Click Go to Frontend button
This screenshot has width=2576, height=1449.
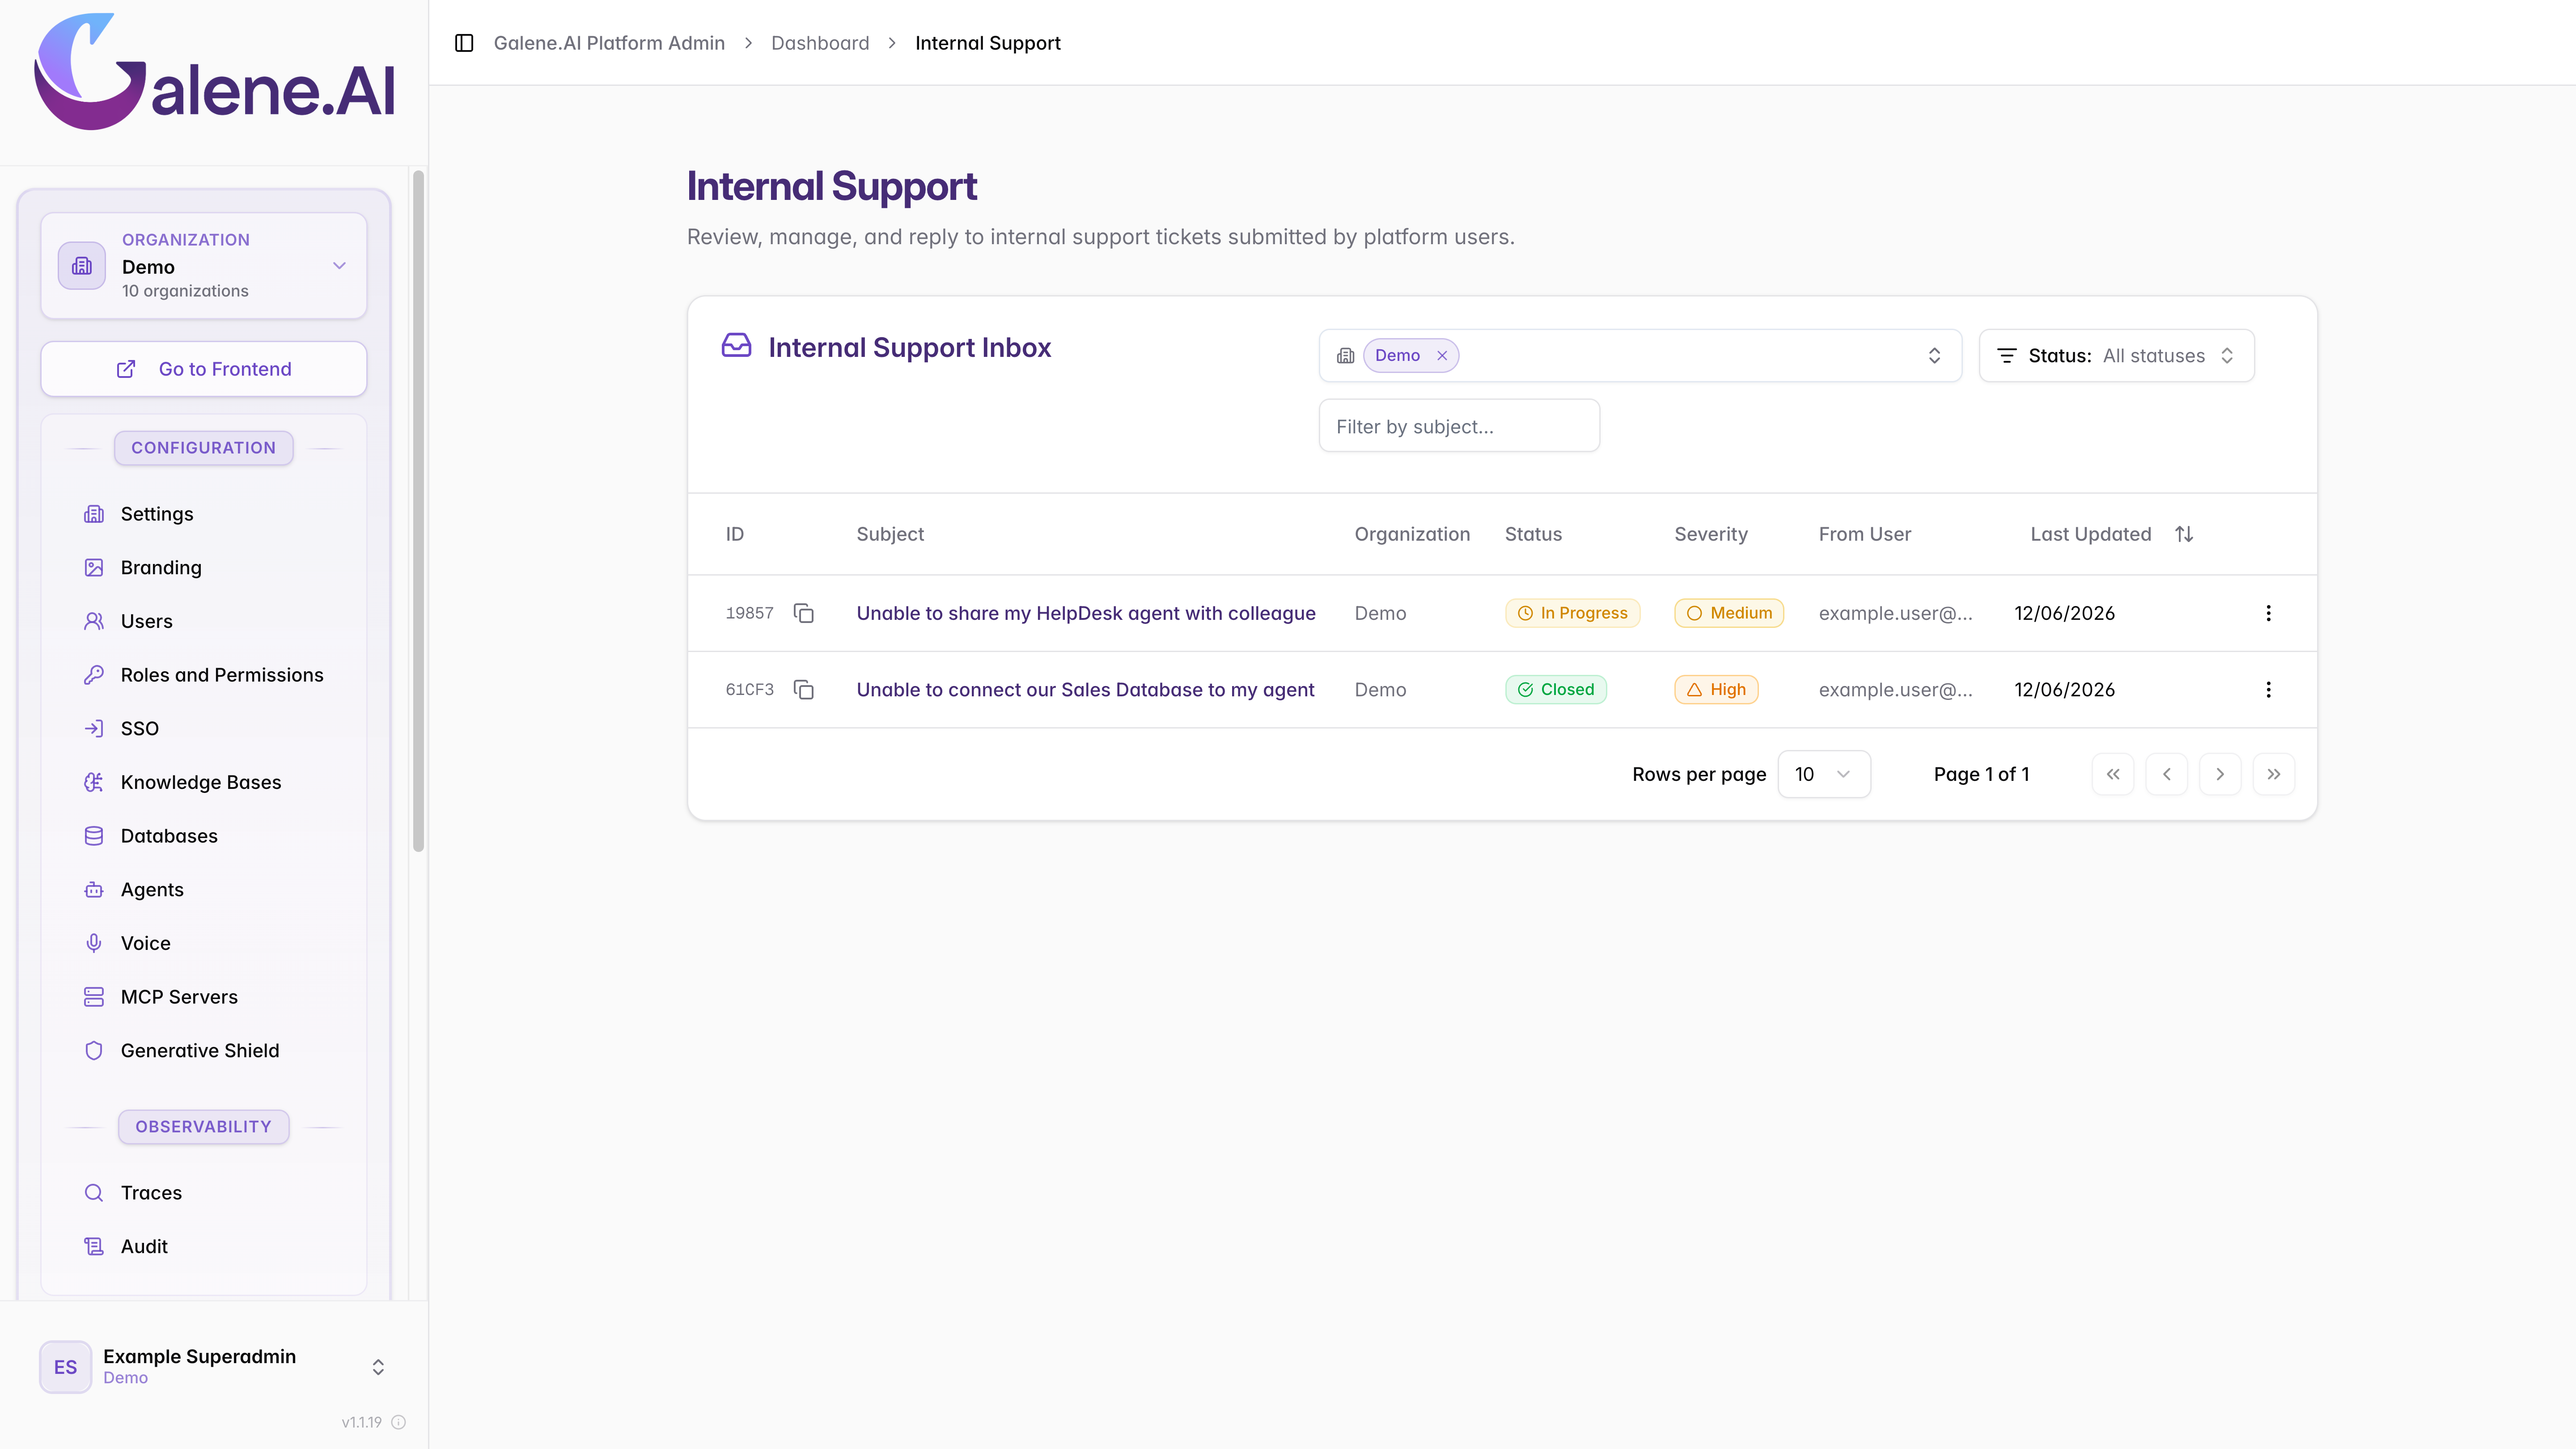tap(204, 369)
